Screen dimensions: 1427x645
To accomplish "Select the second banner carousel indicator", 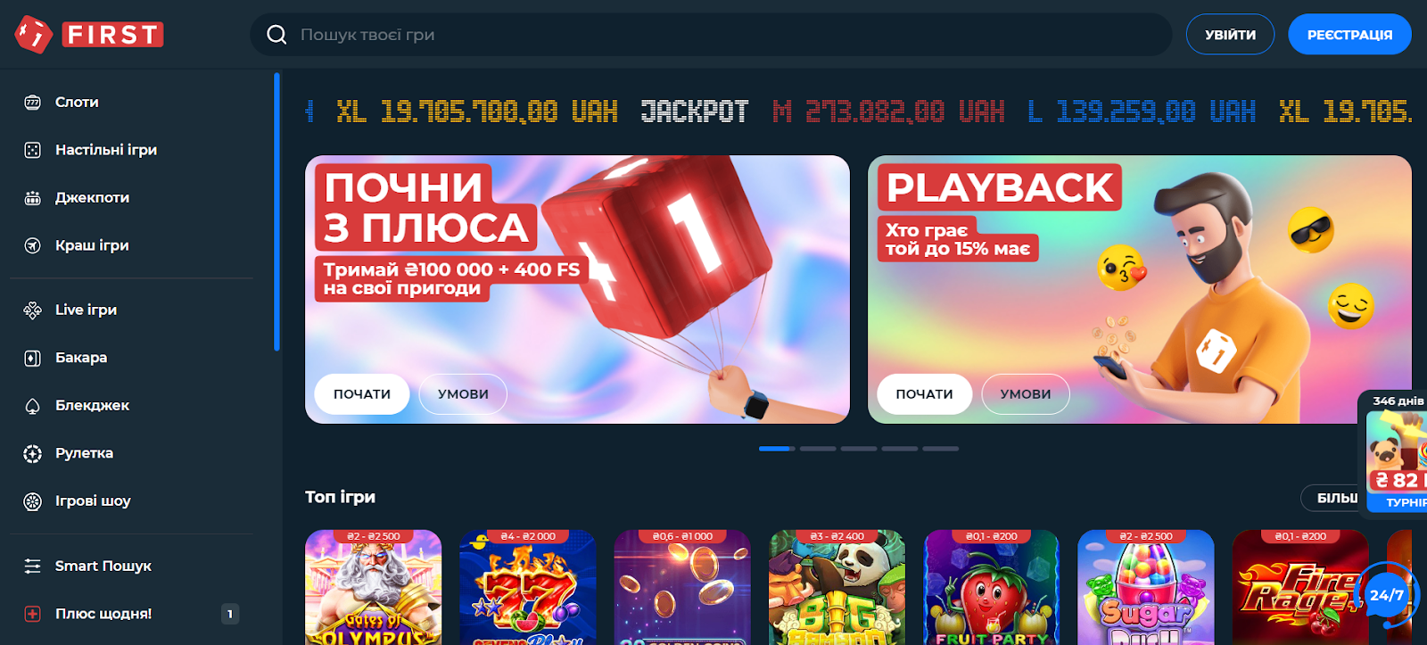I will [x=818, y=449].
